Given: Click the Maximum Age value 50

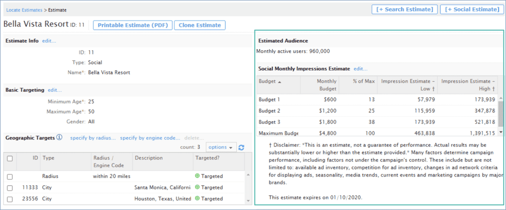Looking at the screenshot, I should (x=91, y=112).
